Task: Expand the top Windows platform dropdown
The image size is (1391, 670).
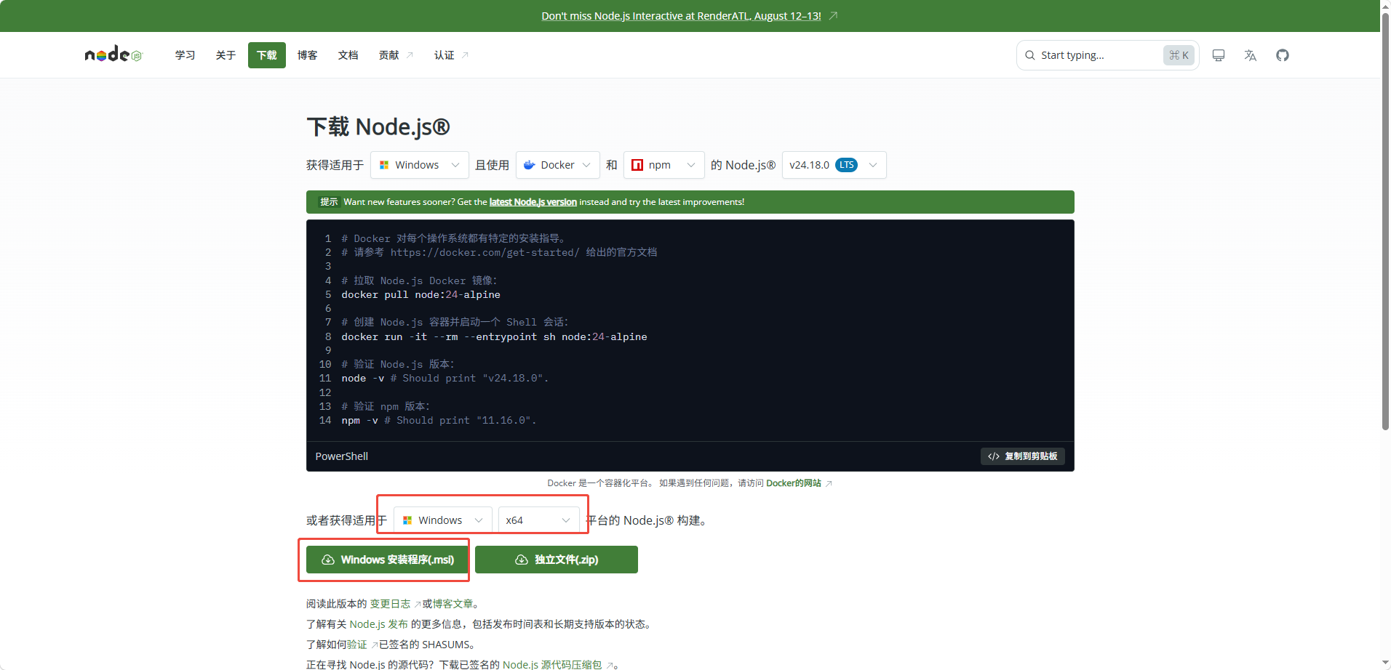Action: (x=419, y=165)
